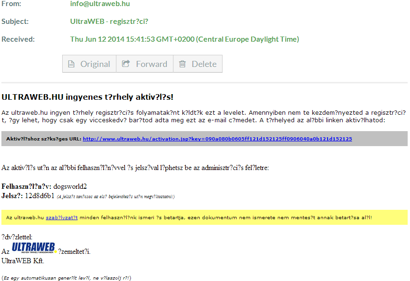Click the italic password change note
The width and height of the screenshot is (410, 281).
click(115, 197)
